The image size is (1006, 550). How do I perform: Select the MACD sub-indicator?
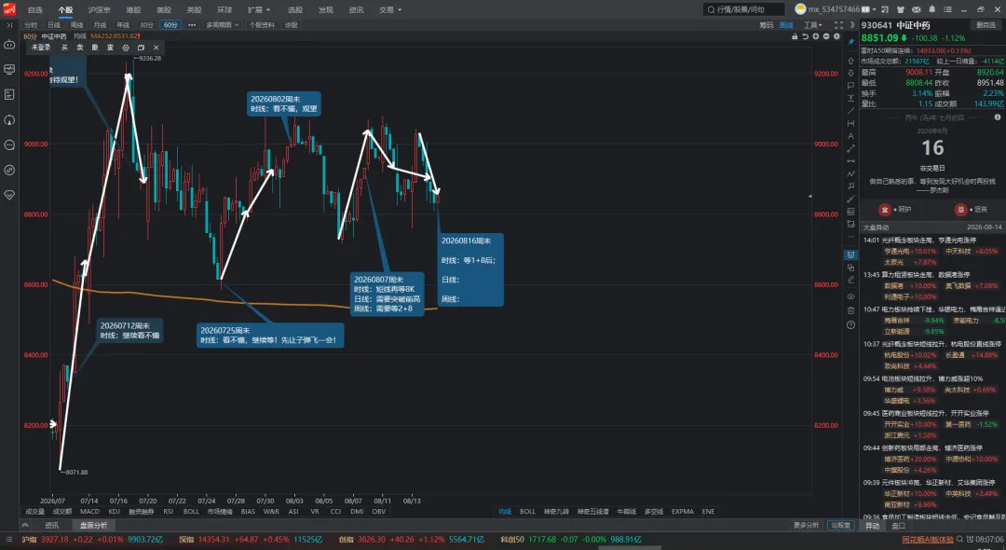pyautogui.click(x=89, y=512)
